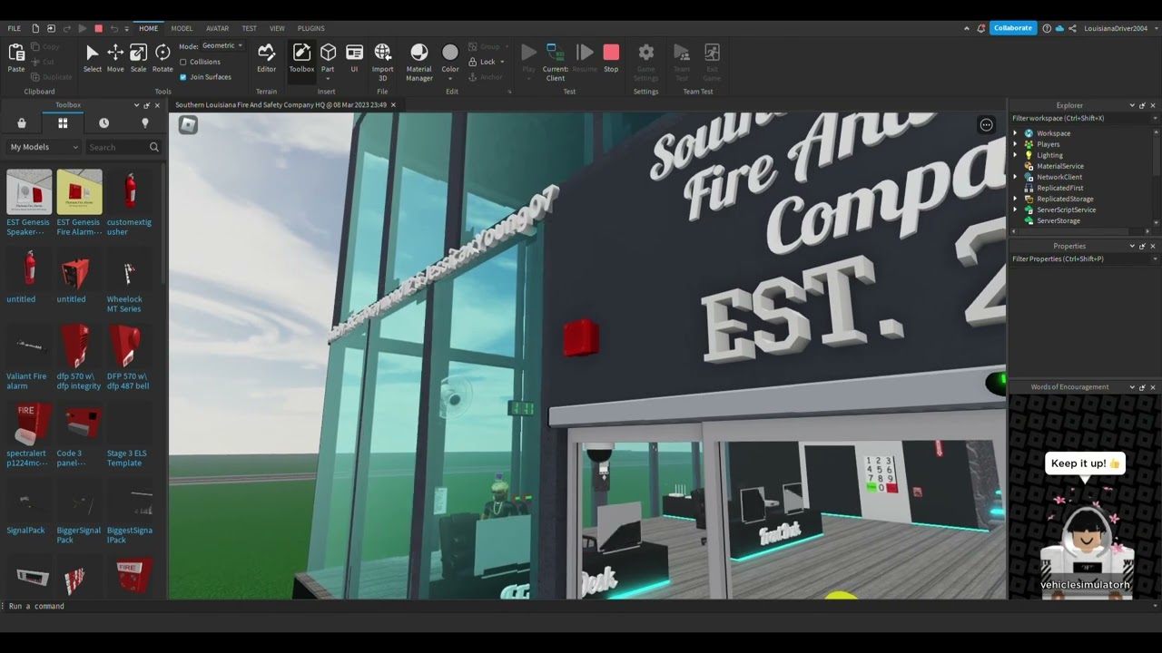Open the Material Manager
1162x653 pixels.
tap(419, 62)
